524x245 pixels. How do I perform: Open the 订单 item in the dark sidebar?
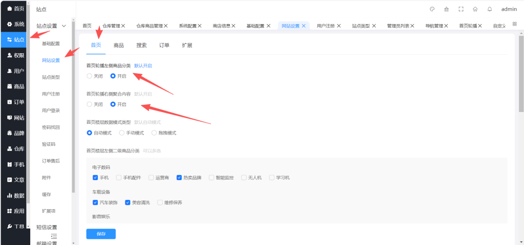click(x=15, y=102)
